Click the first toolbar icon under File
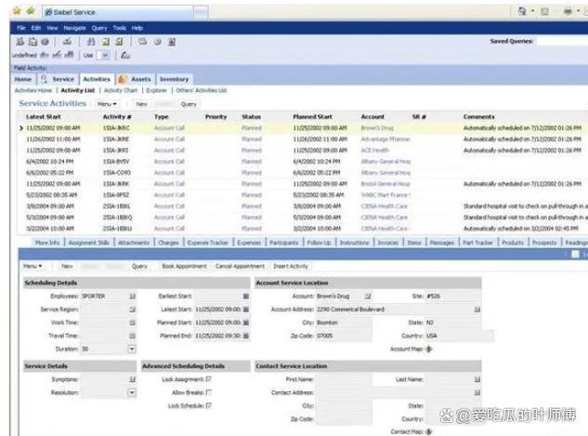The height and width of the screenshot is (436, 588). click(20, 42)
